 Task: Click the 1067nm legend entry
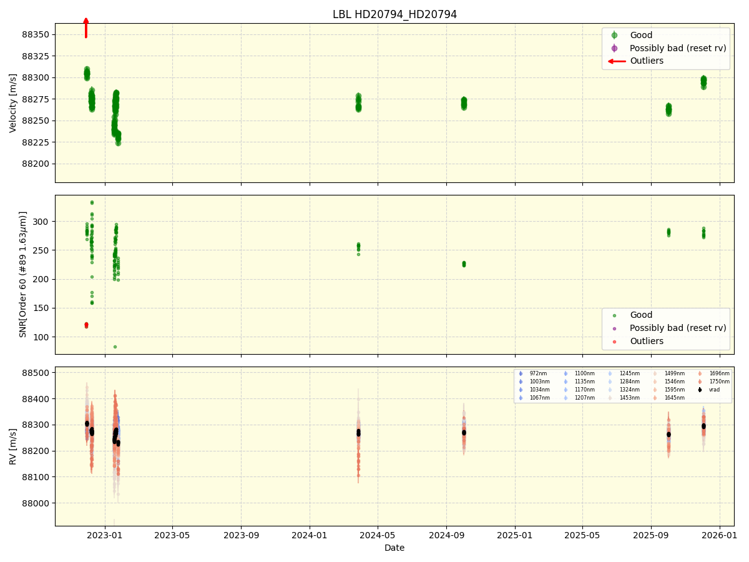(x=534, y=398)
